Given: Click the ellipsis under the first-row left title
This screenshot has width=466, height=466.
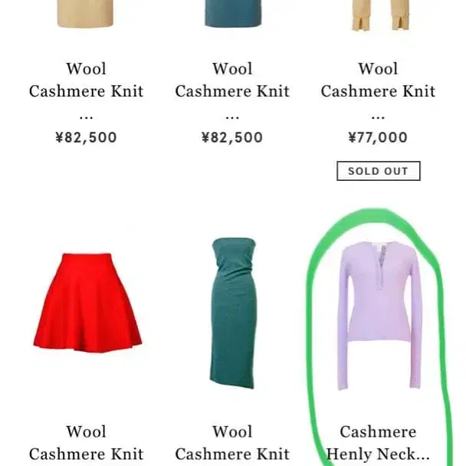Looking at the screenshot, I should 86,117.
